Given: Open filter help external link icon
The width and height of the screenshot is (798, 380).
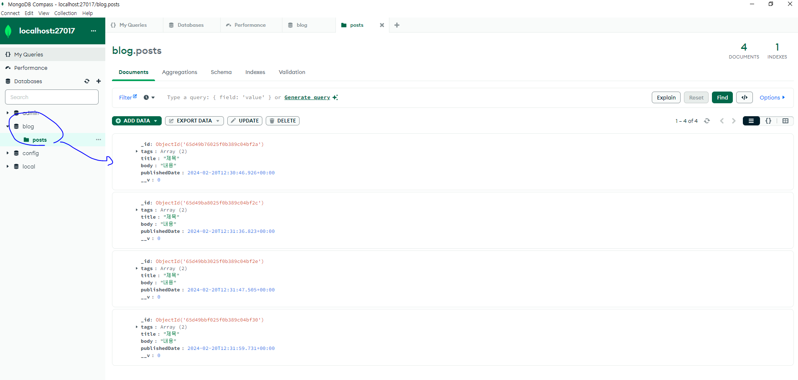Looking at the screenshot, I should click(x=135, y=96).
